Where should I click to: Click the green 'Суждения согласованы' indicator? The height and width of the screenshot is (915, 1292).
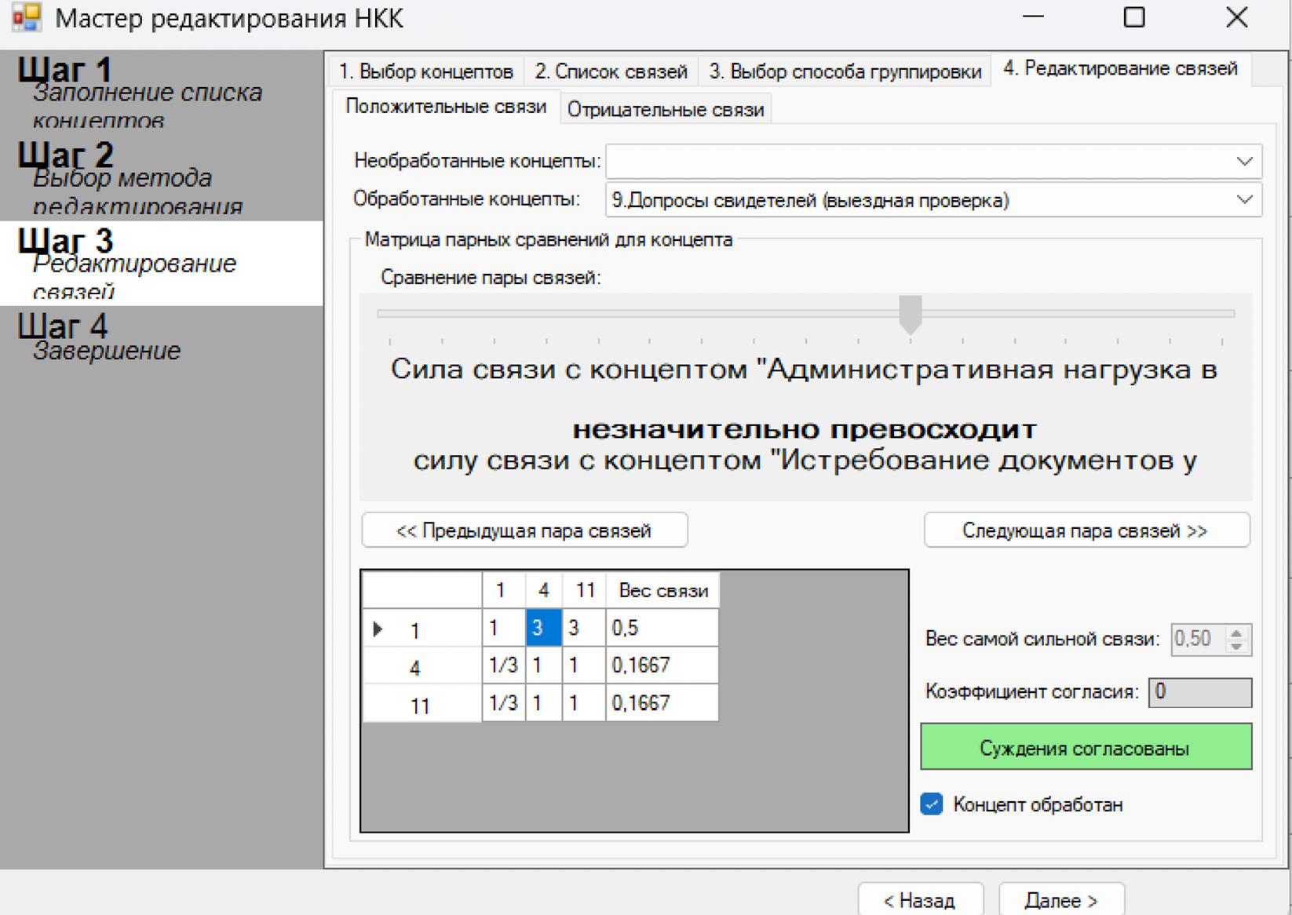coord(1086,748)
